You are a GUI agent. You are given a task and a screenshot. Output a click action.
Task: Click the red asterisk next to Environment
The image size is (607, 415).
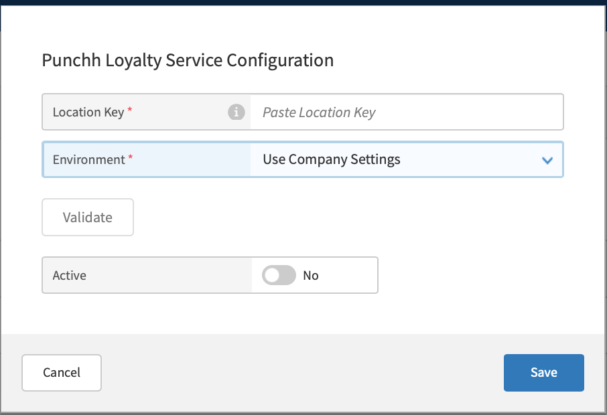[131, 158]
